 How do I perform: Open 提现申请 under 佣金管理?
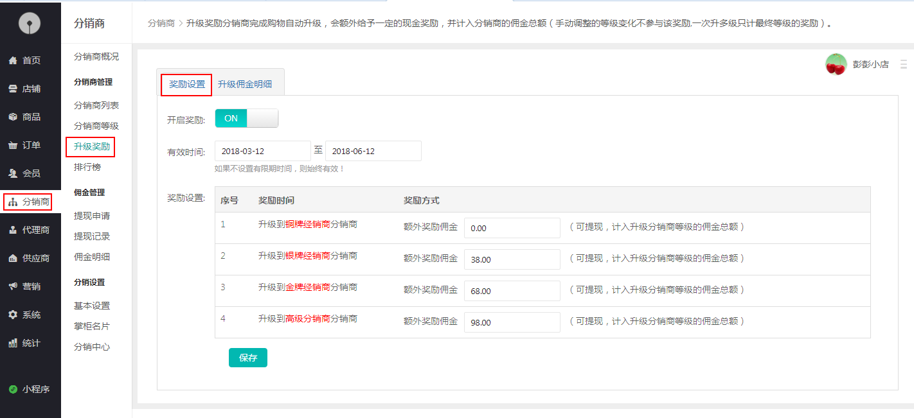pyautogui.click(x=92, y=216)
